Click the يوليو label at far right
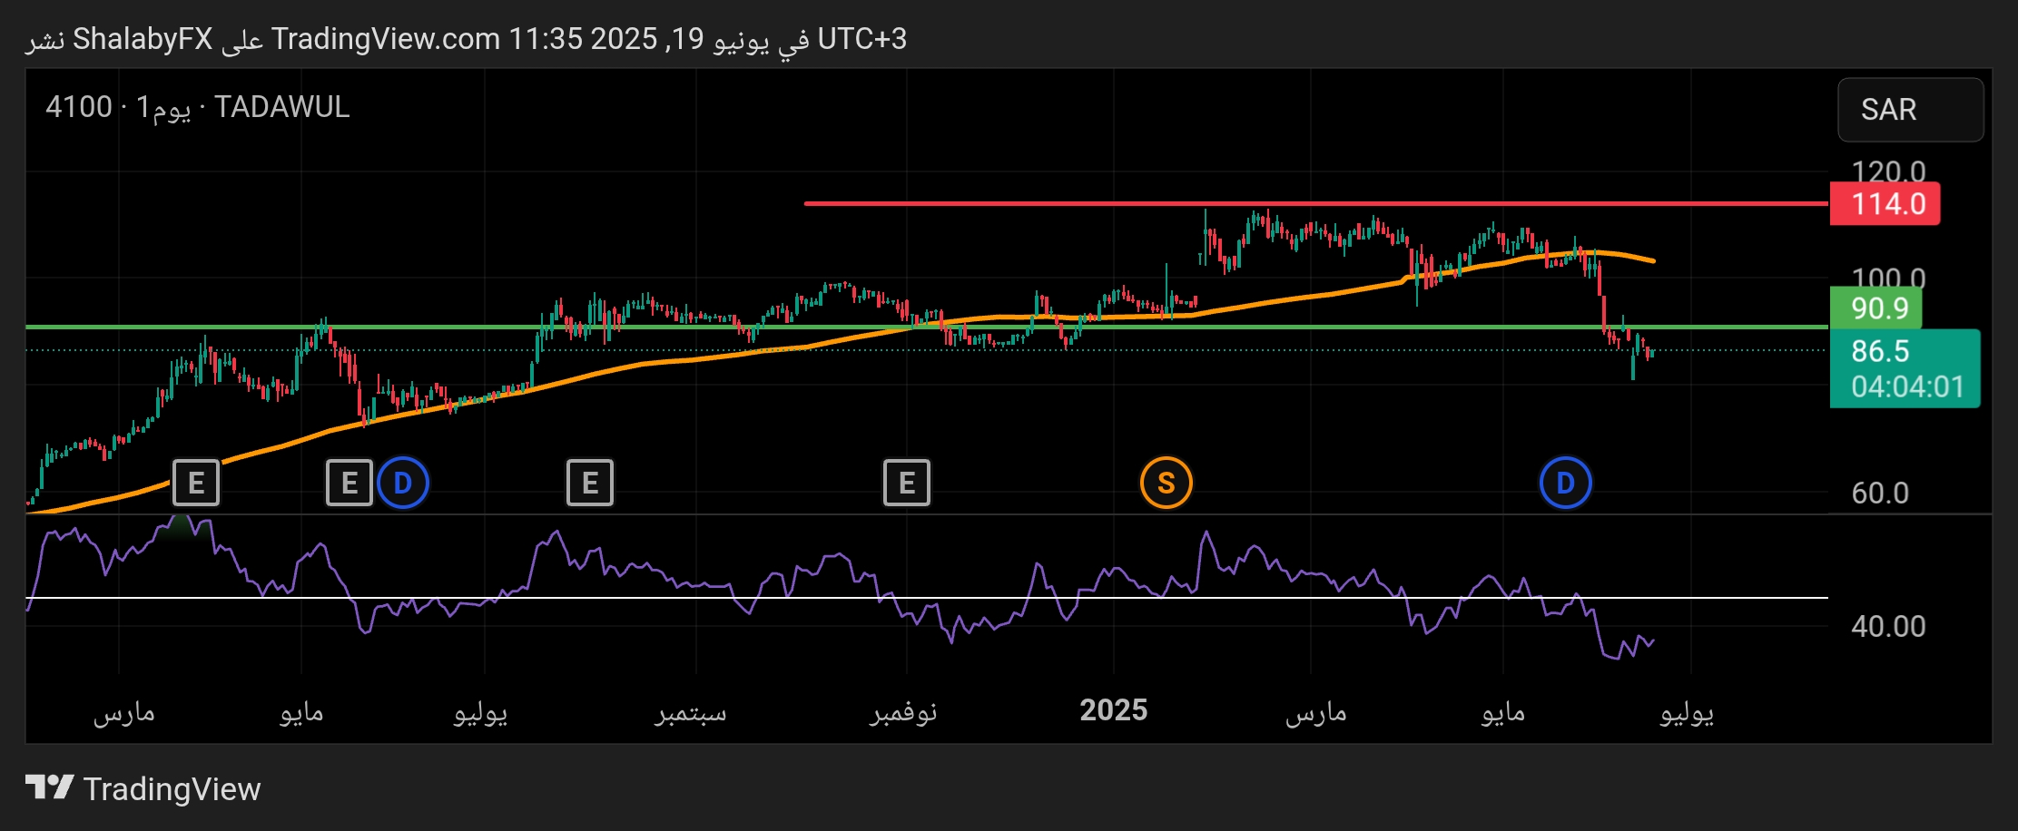 point(1687,712)
